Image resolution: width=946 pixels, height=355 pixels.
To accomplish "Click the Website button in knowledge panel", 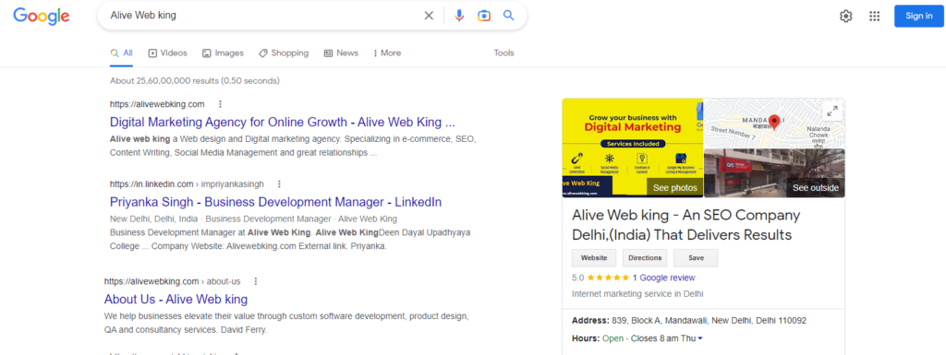I will (x=594, y=257).
